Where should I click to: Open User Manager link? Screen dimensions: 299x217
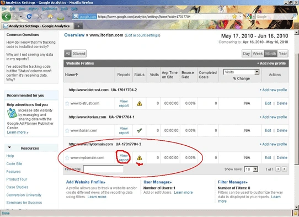(x=158, y=182)
